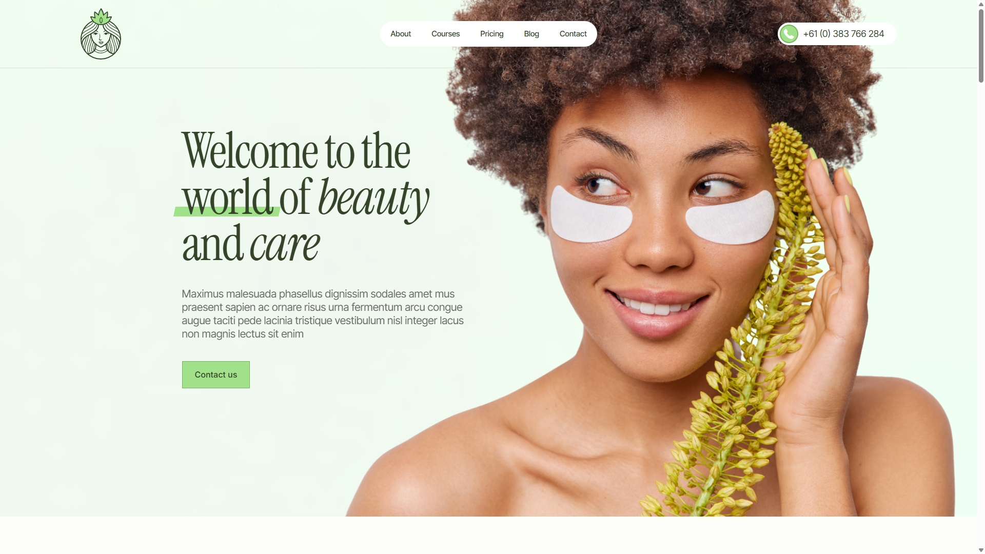Click the "Welcome to the" headline text
Viewport: 985px width, 554px height.
[296, 151]
